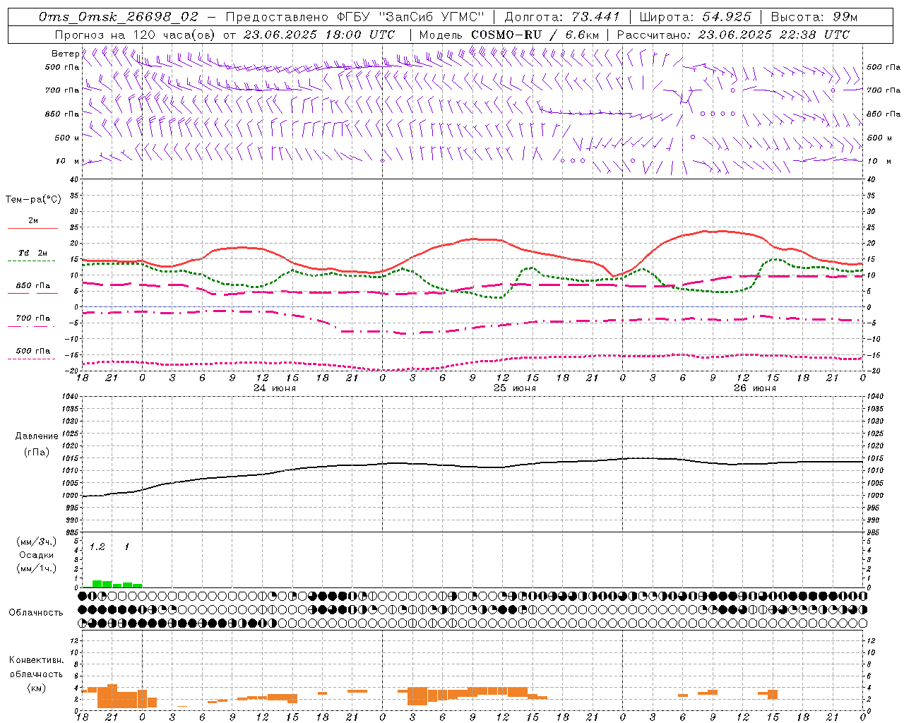The height and width of the screenshot is (723, 904).
Task: Select the (мм/3ч.) unit label
Action: click(x=37, y=542)
